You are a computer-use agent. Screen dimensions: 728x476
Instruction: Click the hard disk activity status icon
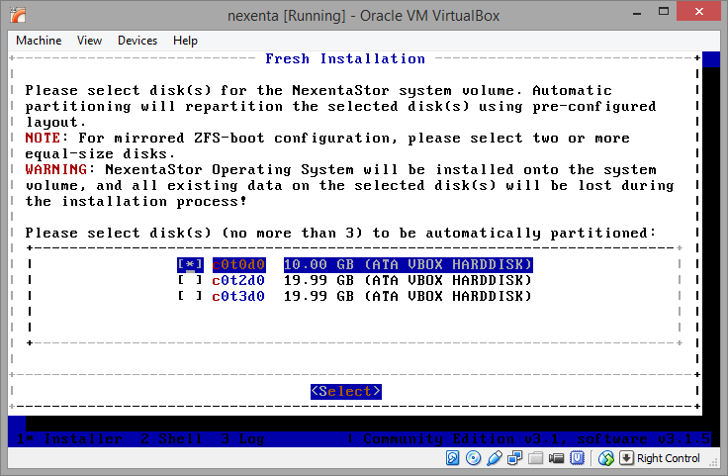click(452, 458)
